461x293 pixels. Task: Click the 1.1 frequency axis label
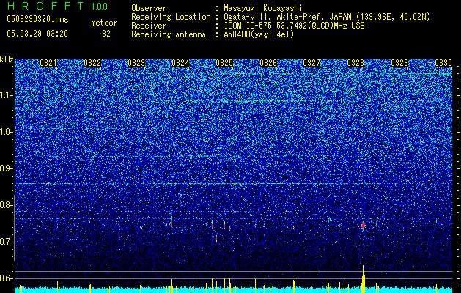pyautogui.click(x=7, y=95)
